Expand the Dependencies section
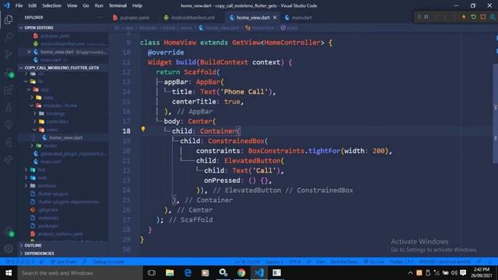 (64, 254)
